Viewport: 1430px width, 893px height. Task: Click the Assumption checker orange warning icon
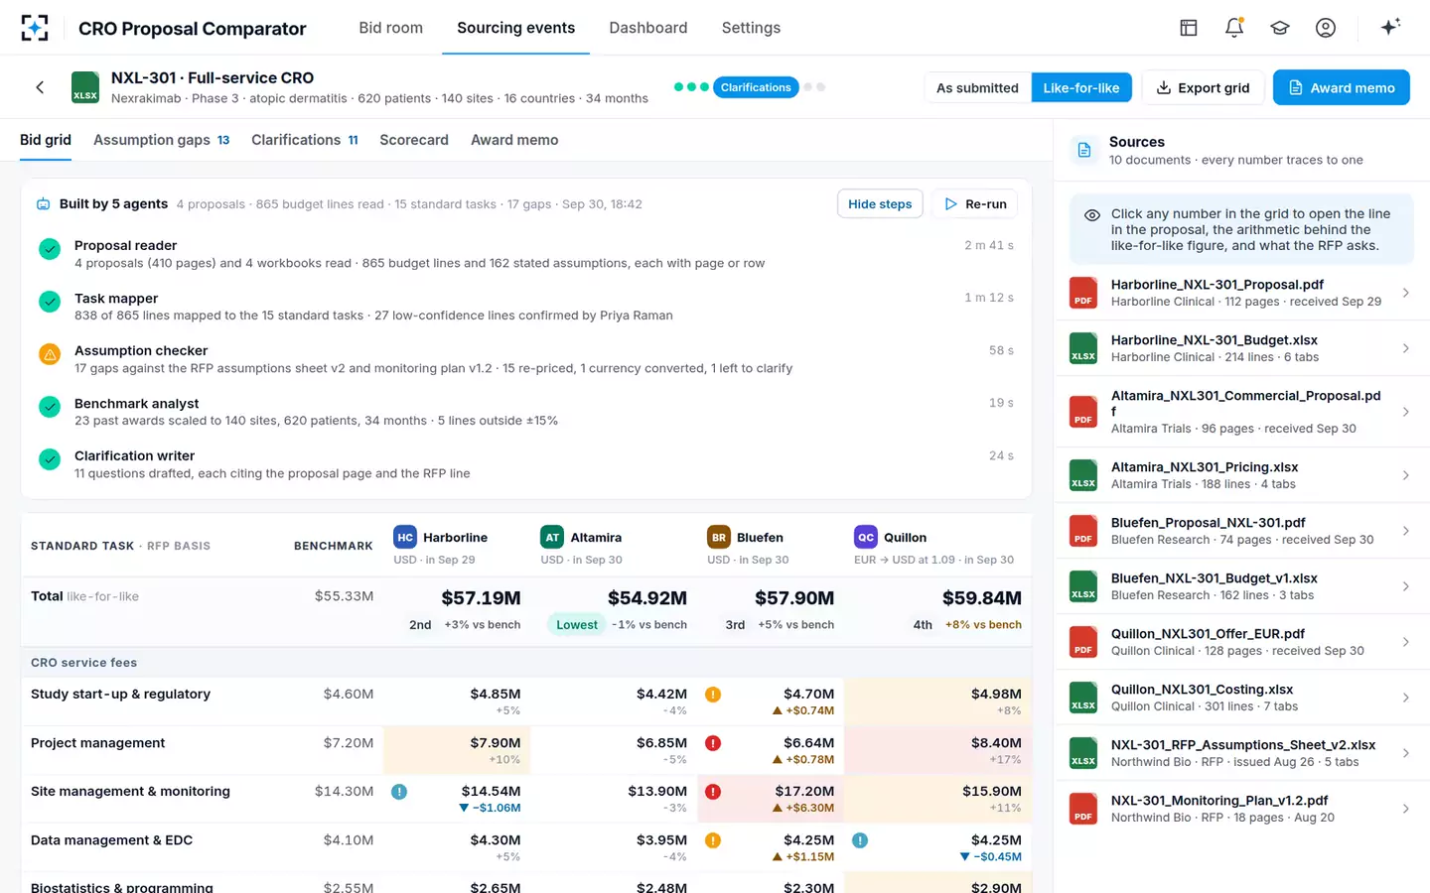click(50, 354)
